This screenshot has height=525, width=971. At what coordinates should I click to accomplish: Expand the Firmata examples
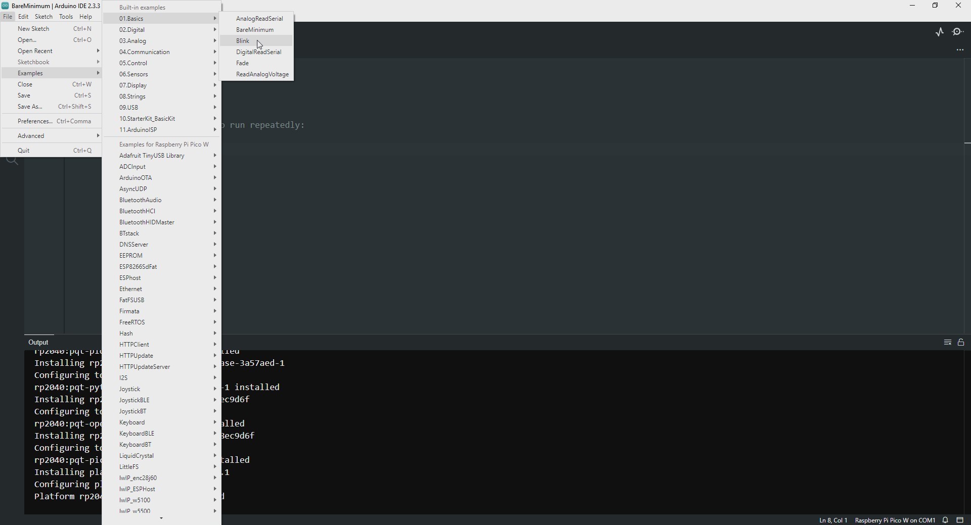coord(162,311)
